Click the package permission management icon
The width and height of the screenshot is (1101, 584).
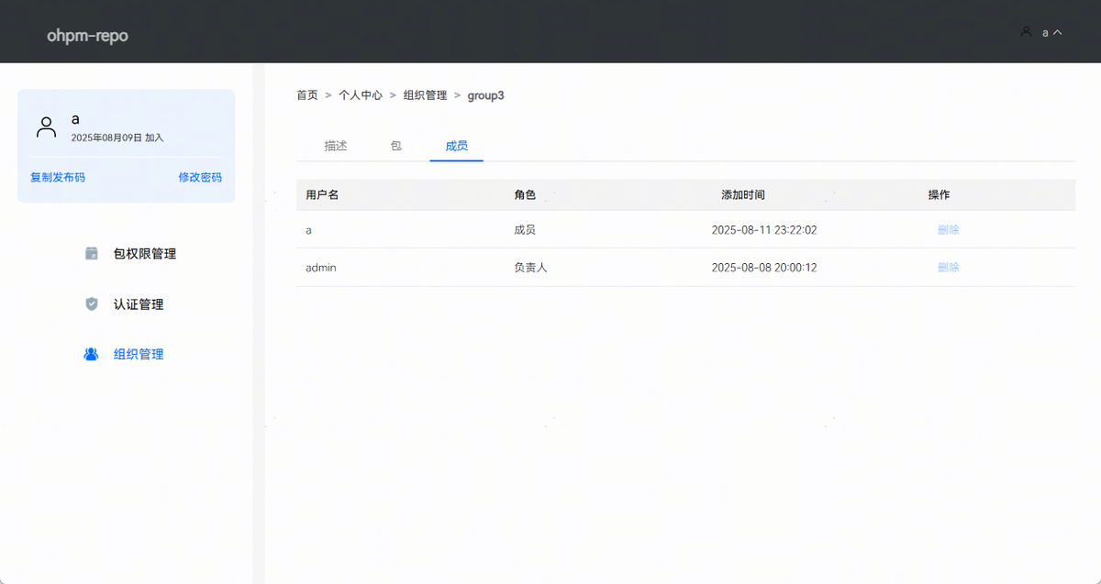[92, 254]
